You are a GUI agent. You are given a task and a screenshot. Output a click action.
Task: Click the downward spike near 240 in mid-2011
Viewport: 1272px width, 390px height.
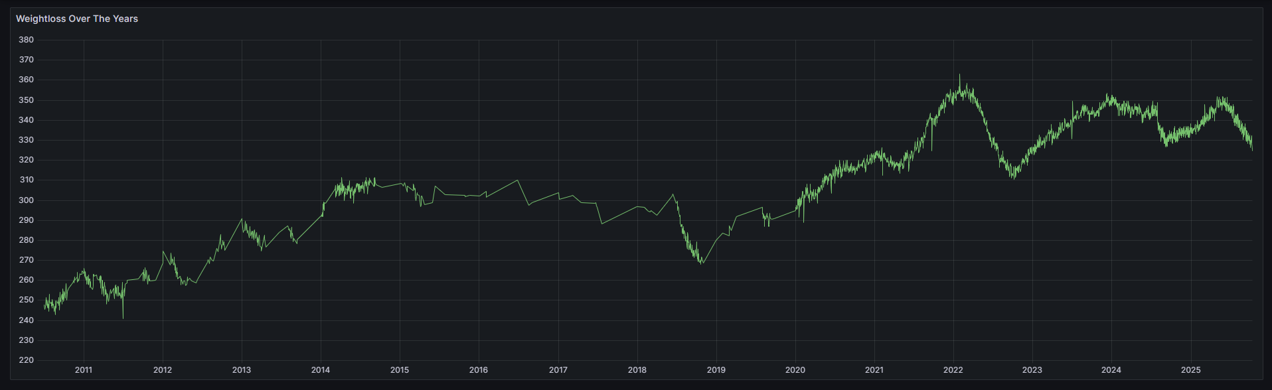coord(123,318)
